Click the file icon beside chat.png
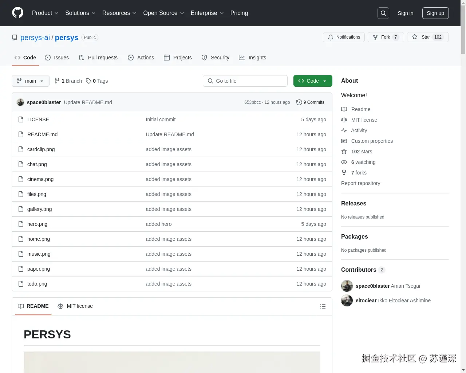The width and height of the screenshot is (466, 373). (x=21, y=164)
